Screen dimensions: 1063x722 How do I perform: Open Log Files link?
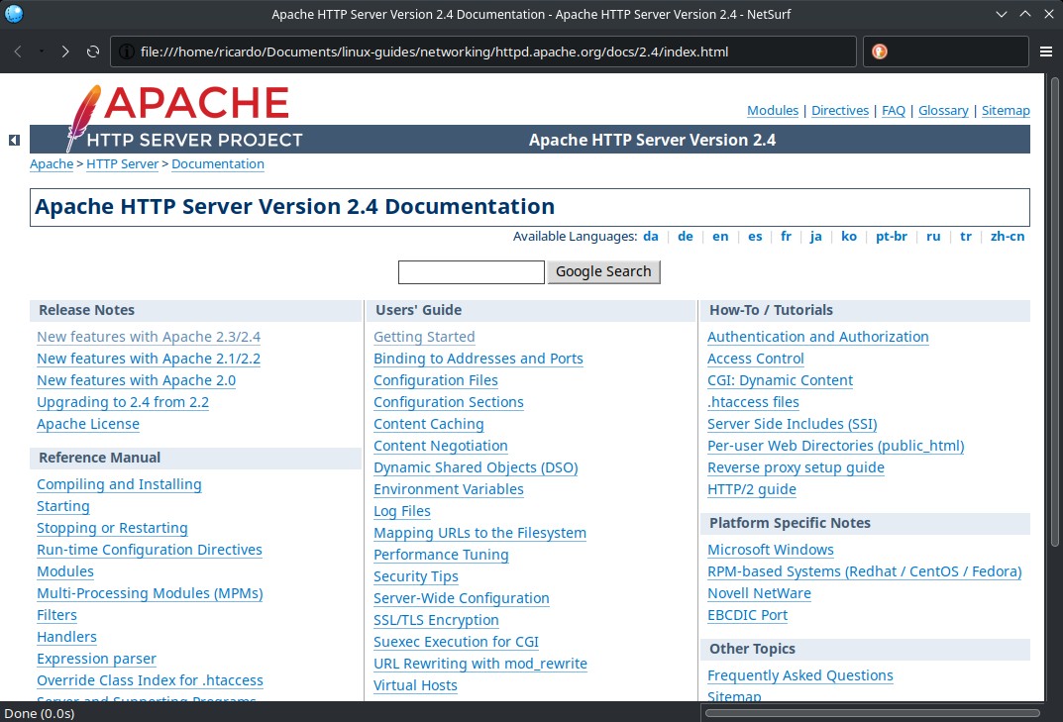[402, 511]
